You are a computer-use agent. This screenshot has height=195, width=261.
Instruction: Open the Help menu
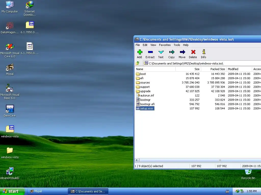pos(186,45)
